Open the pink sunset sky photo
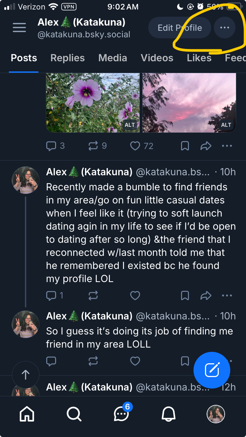Viewport: 246px width, 437px height. [189, 103]
